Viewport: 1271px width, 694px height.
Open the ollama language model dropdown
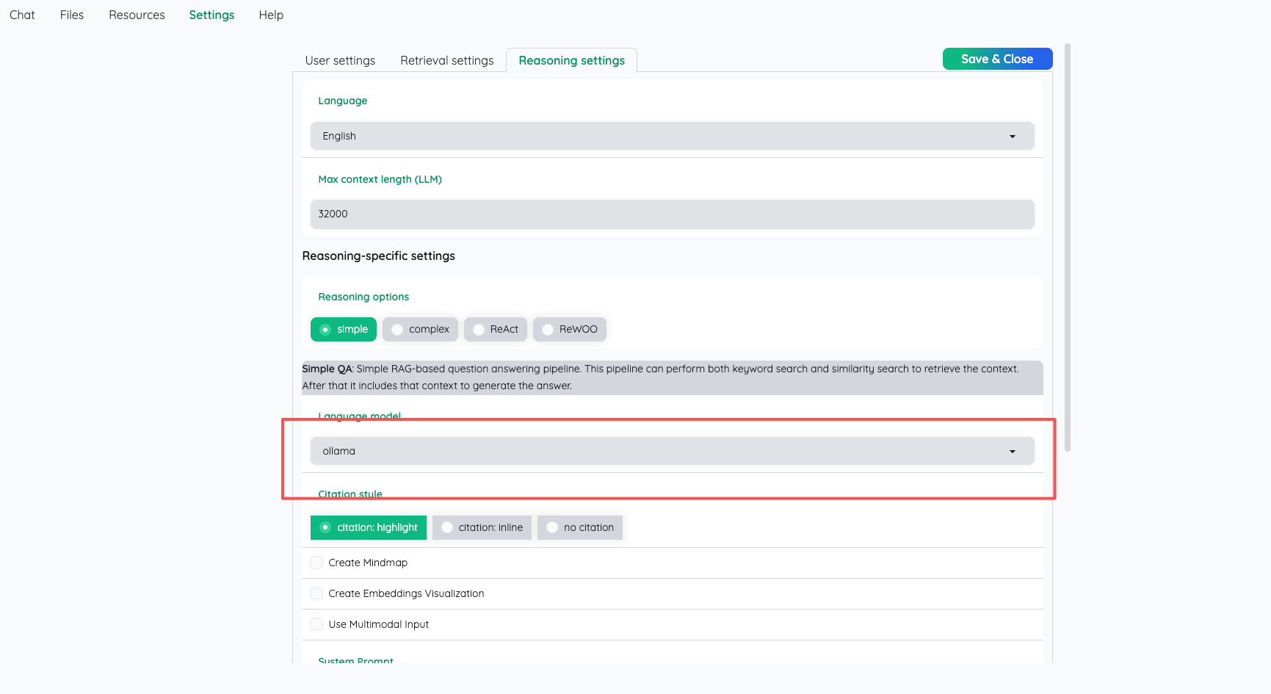(x=671, y=451)
